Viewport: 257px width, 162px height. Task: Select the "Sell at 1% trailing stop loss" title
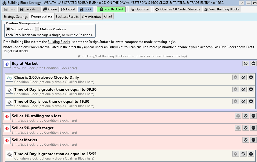[x=36, y=116]
